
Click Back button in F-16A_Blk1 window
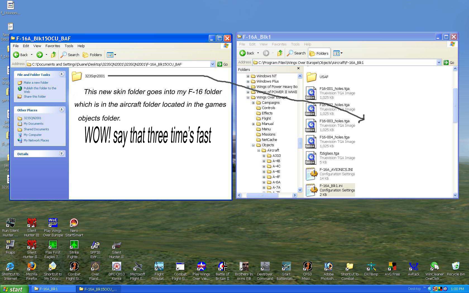247,53
